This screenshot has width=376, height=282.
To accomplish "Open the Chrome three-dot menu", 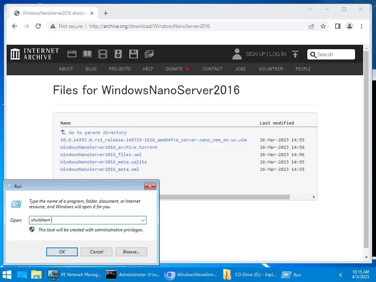I will pyautogui.click(x=361, y=26).
